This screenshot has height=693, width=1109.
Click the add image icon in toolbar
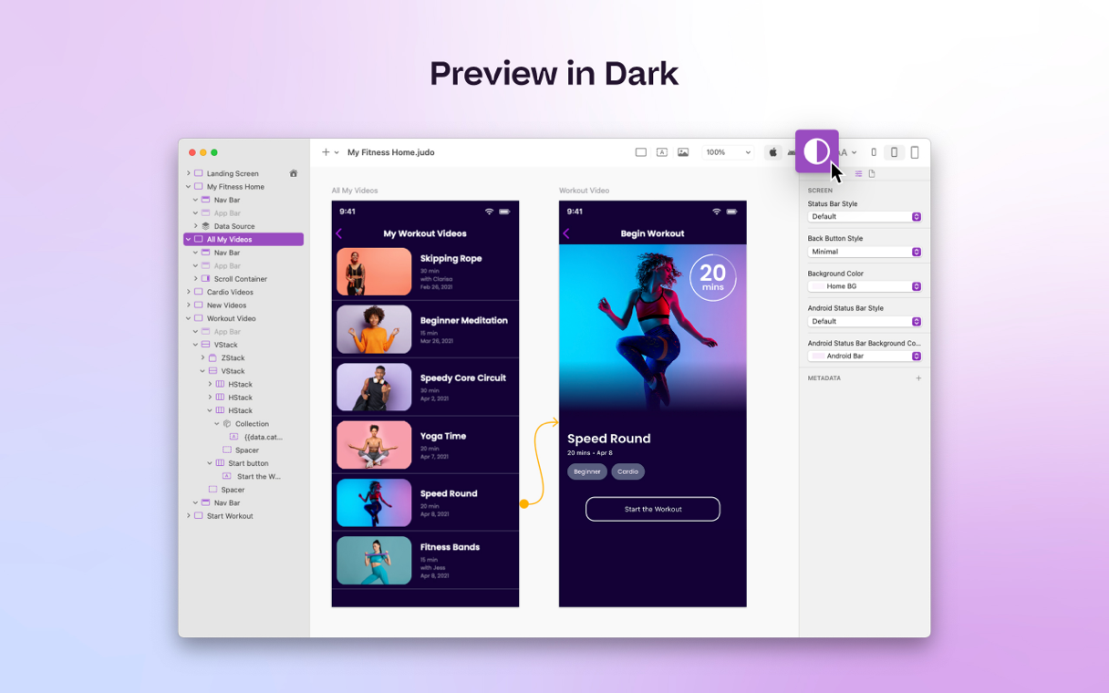(x=683, y=152)
